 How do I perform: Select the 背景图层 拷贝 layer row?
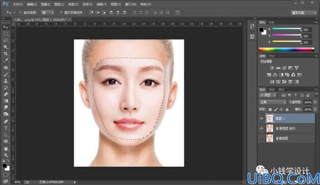click(x=286, y=128)
